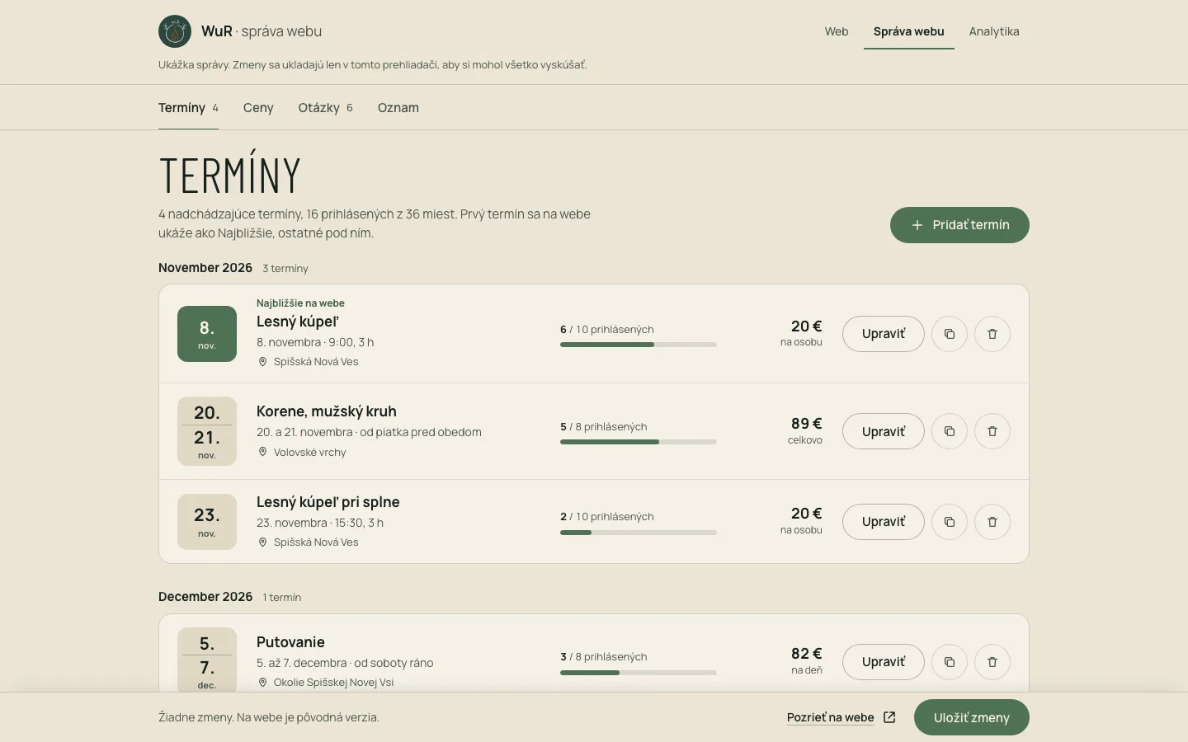The width and height of the screenshot is (1188, 742).
Task: Delete the Korene, mužský kruh event
Action: click(992, 431)
